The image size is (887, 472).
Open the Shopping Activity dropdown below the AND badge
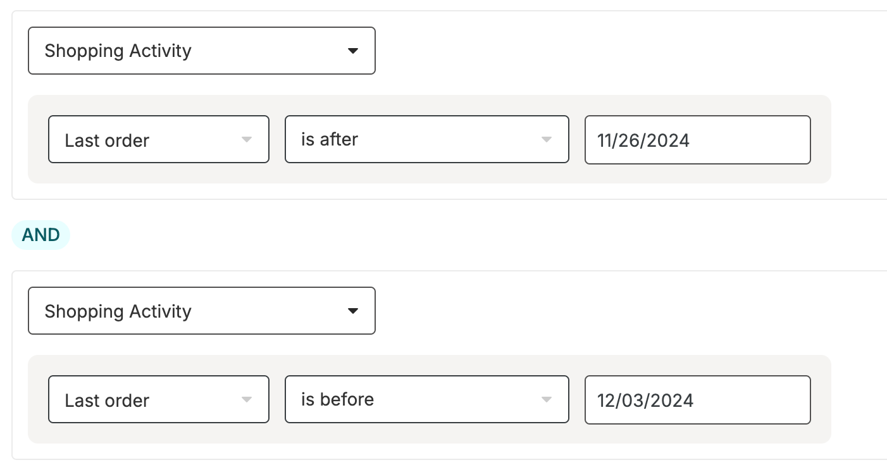[202, 311]
